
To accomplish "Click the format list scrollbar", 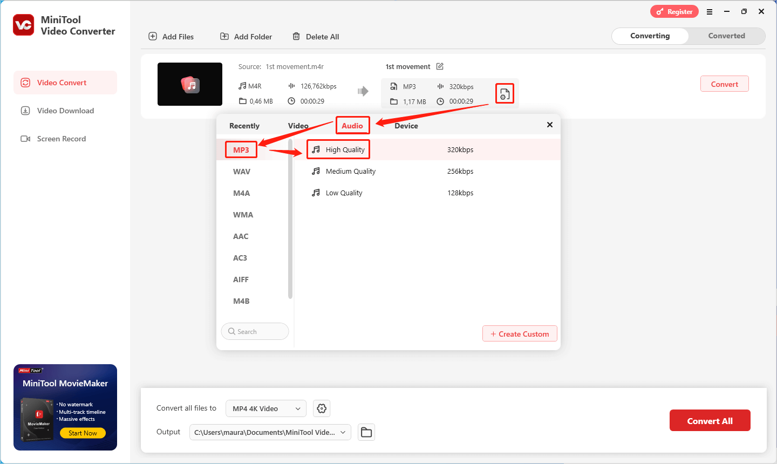I will [x=290, y=219].
